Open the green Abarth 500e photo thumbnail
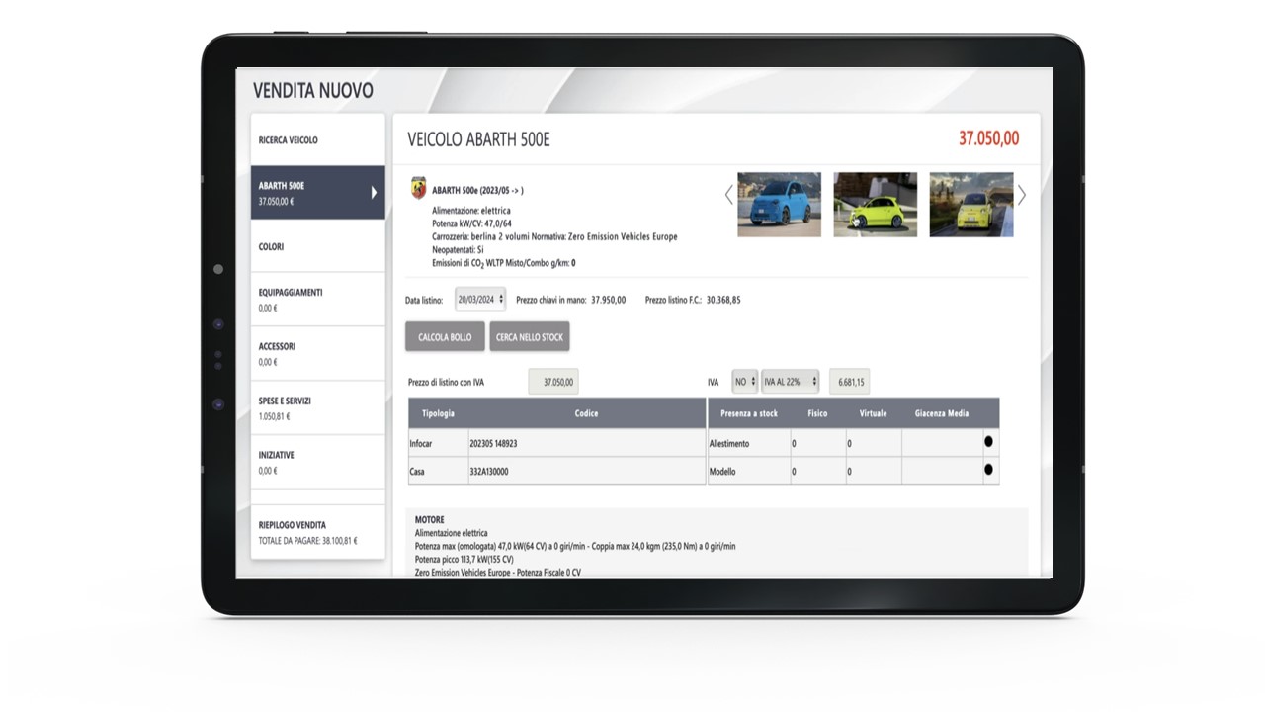This screenshot has height=712, width=1265. (x=875, y=205)
